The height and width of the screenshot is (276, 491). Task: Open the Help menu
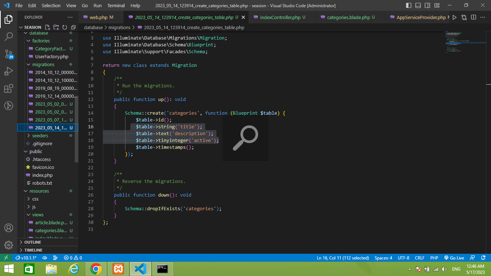(136, 5)
